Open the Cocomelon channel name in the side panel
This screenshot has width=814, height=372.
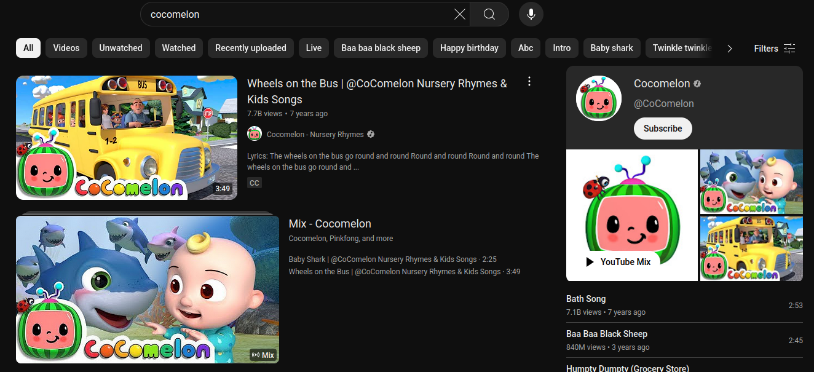coord(662,83)
